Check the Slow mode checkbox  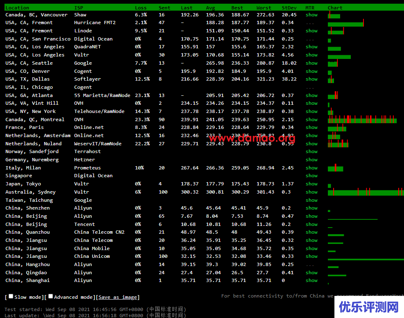pos(11,296)
